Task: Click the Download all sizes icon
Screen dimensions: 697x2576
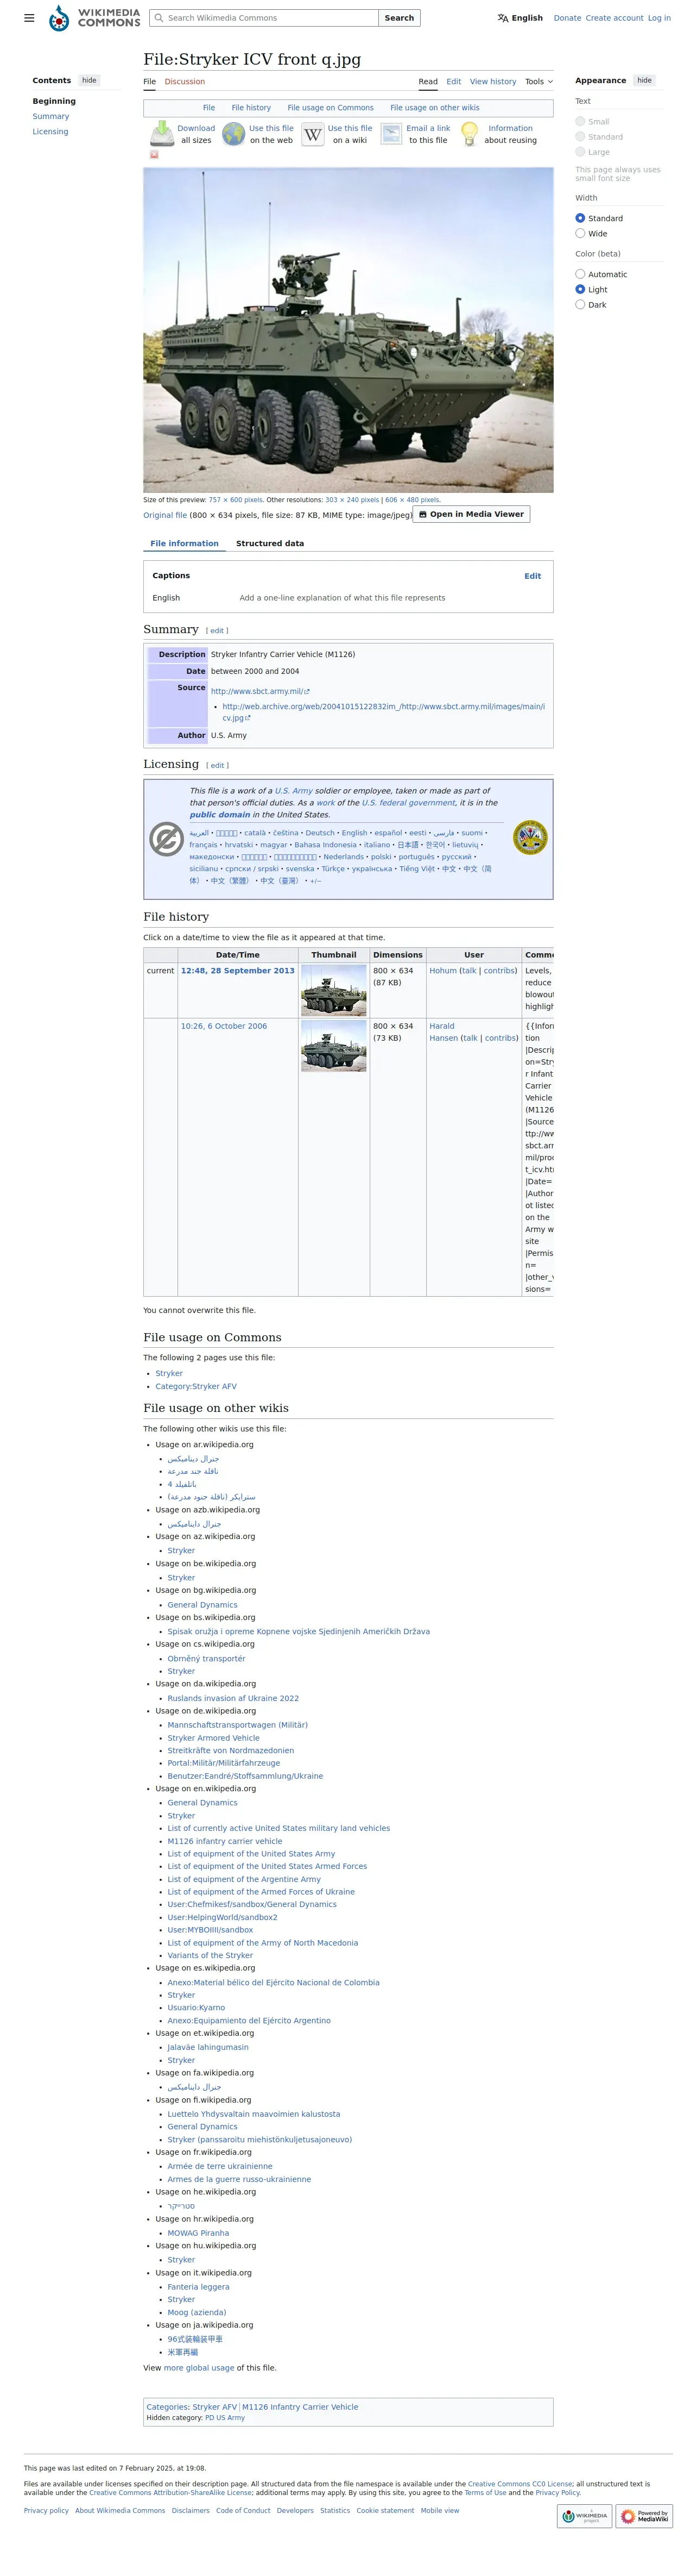Action: pyautogui.click(x=162, y=134)
